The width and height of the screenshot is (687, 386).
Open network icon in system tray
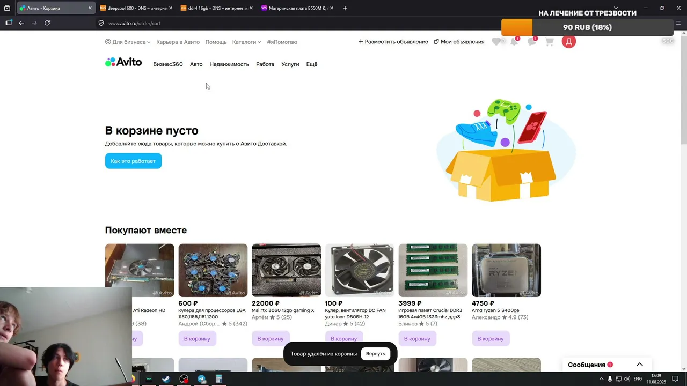618,379
